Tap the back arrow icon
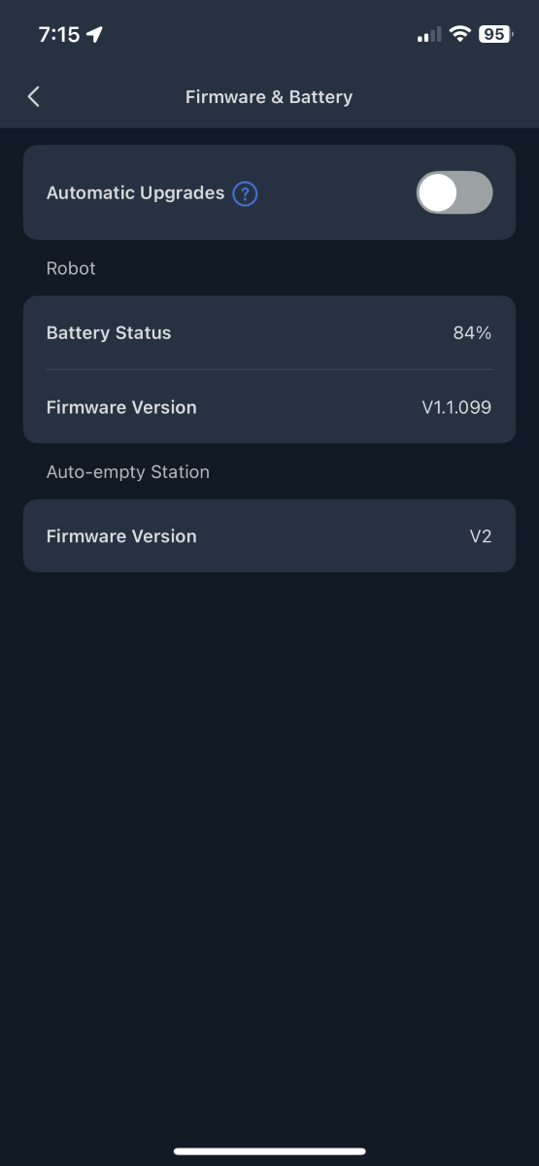 click(34, 96)
